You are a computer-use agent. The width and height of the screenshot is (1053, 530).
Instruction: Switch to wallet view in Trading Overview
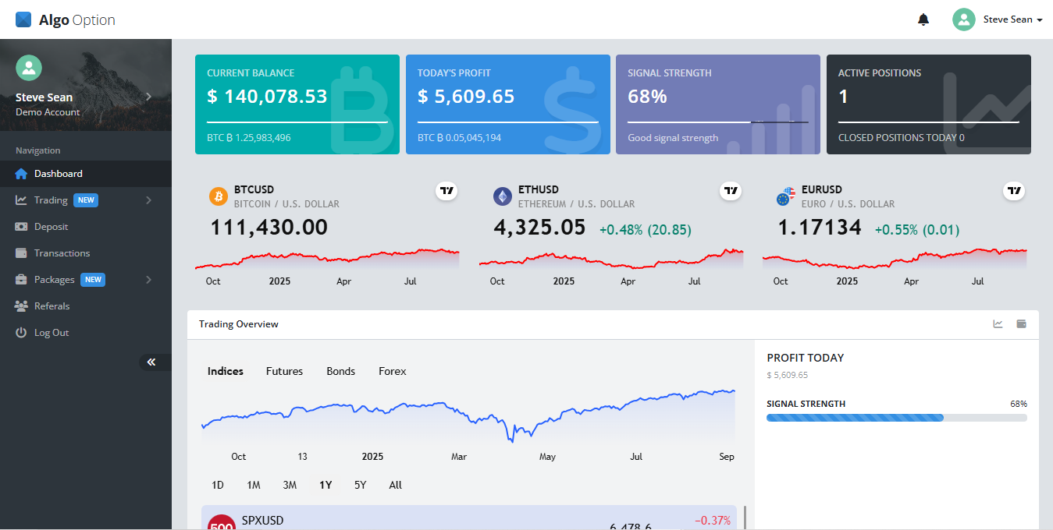1021,323
